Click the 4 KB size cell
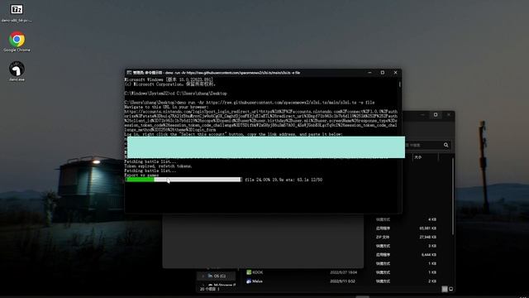 pos(432,219)
